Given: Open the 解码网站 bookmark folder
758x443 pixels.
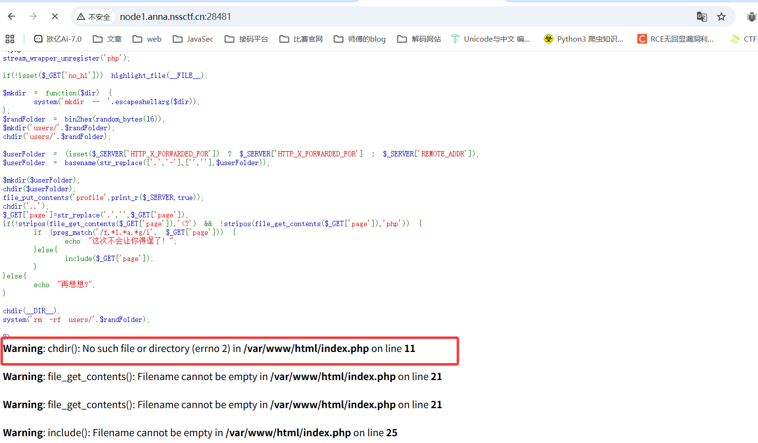Looking at the screenshot, I should click(x=419, y=39).
